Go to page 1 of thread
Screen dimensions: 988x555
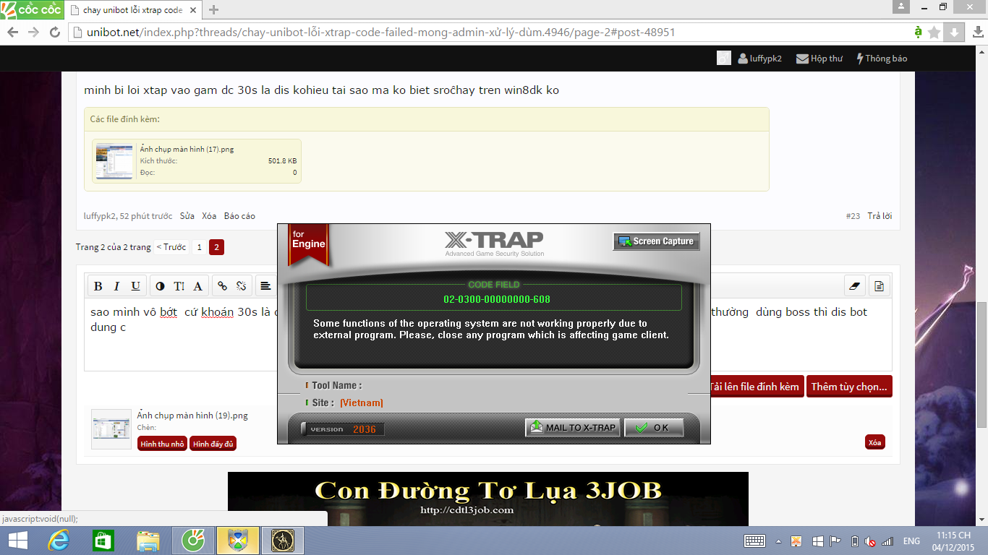click(199, 247)
